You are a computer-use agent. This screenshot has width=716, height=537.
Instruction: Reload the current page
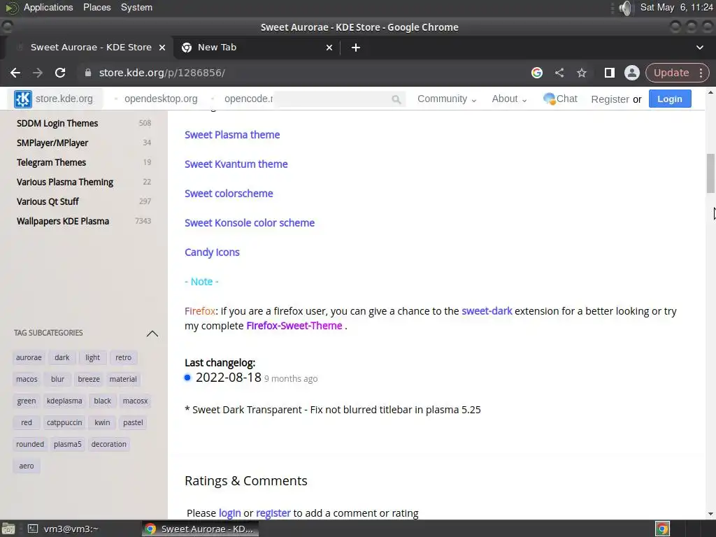(60, 73)
